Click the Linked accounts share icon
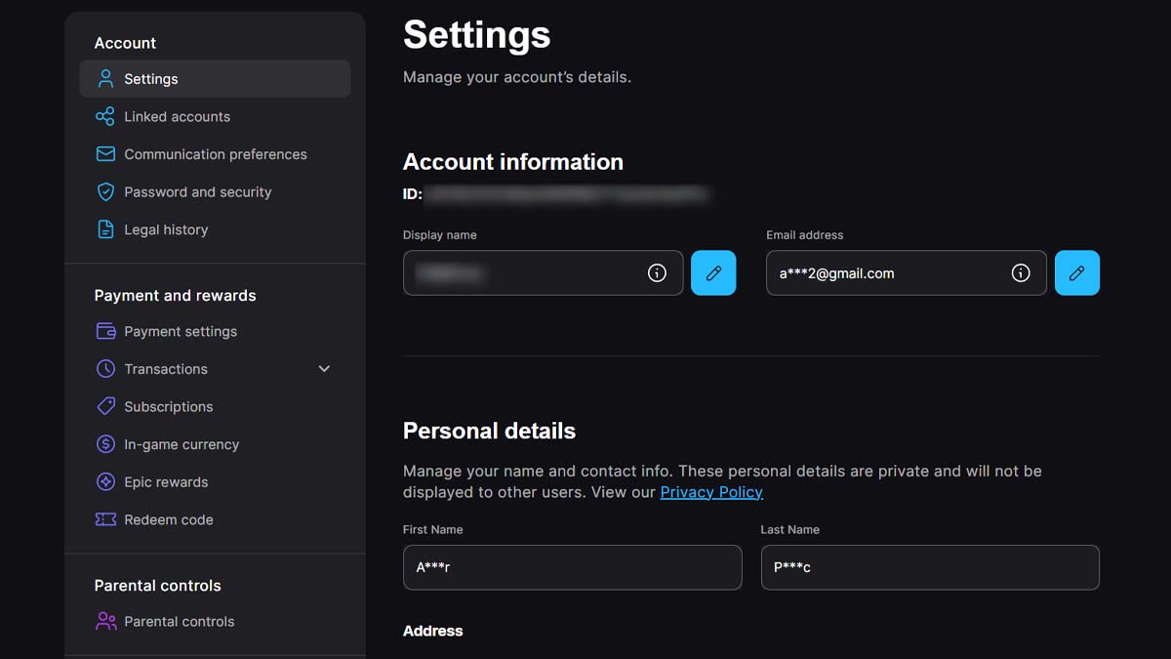This screenshot has width=1171, height=659. (105, 116)
